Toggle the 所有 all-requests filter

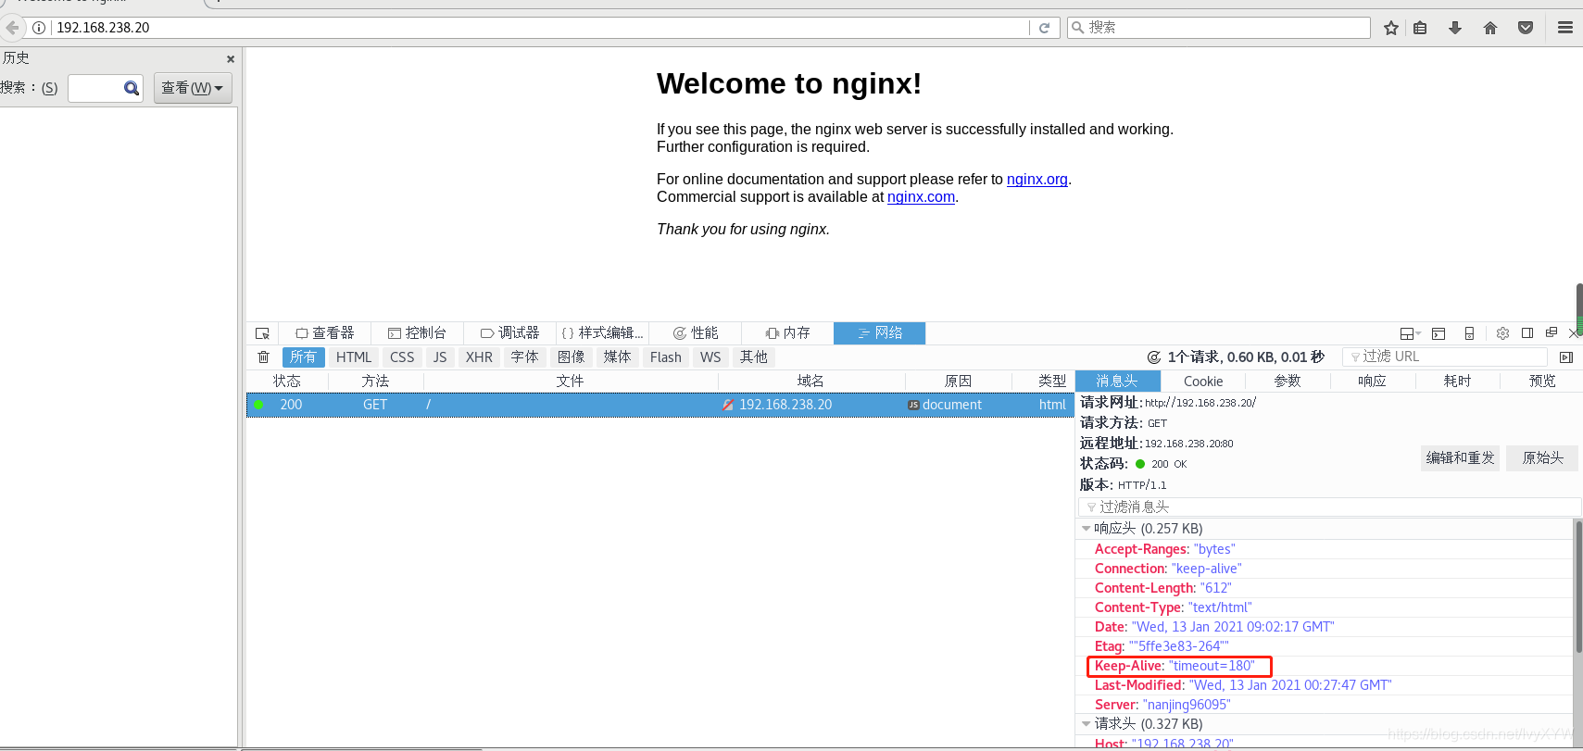[303, 357]
